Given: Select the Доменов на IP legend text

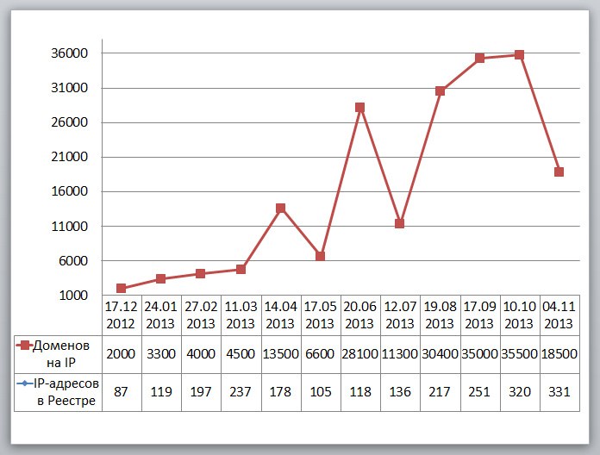Looking at the screenshot, I should 60,353.
